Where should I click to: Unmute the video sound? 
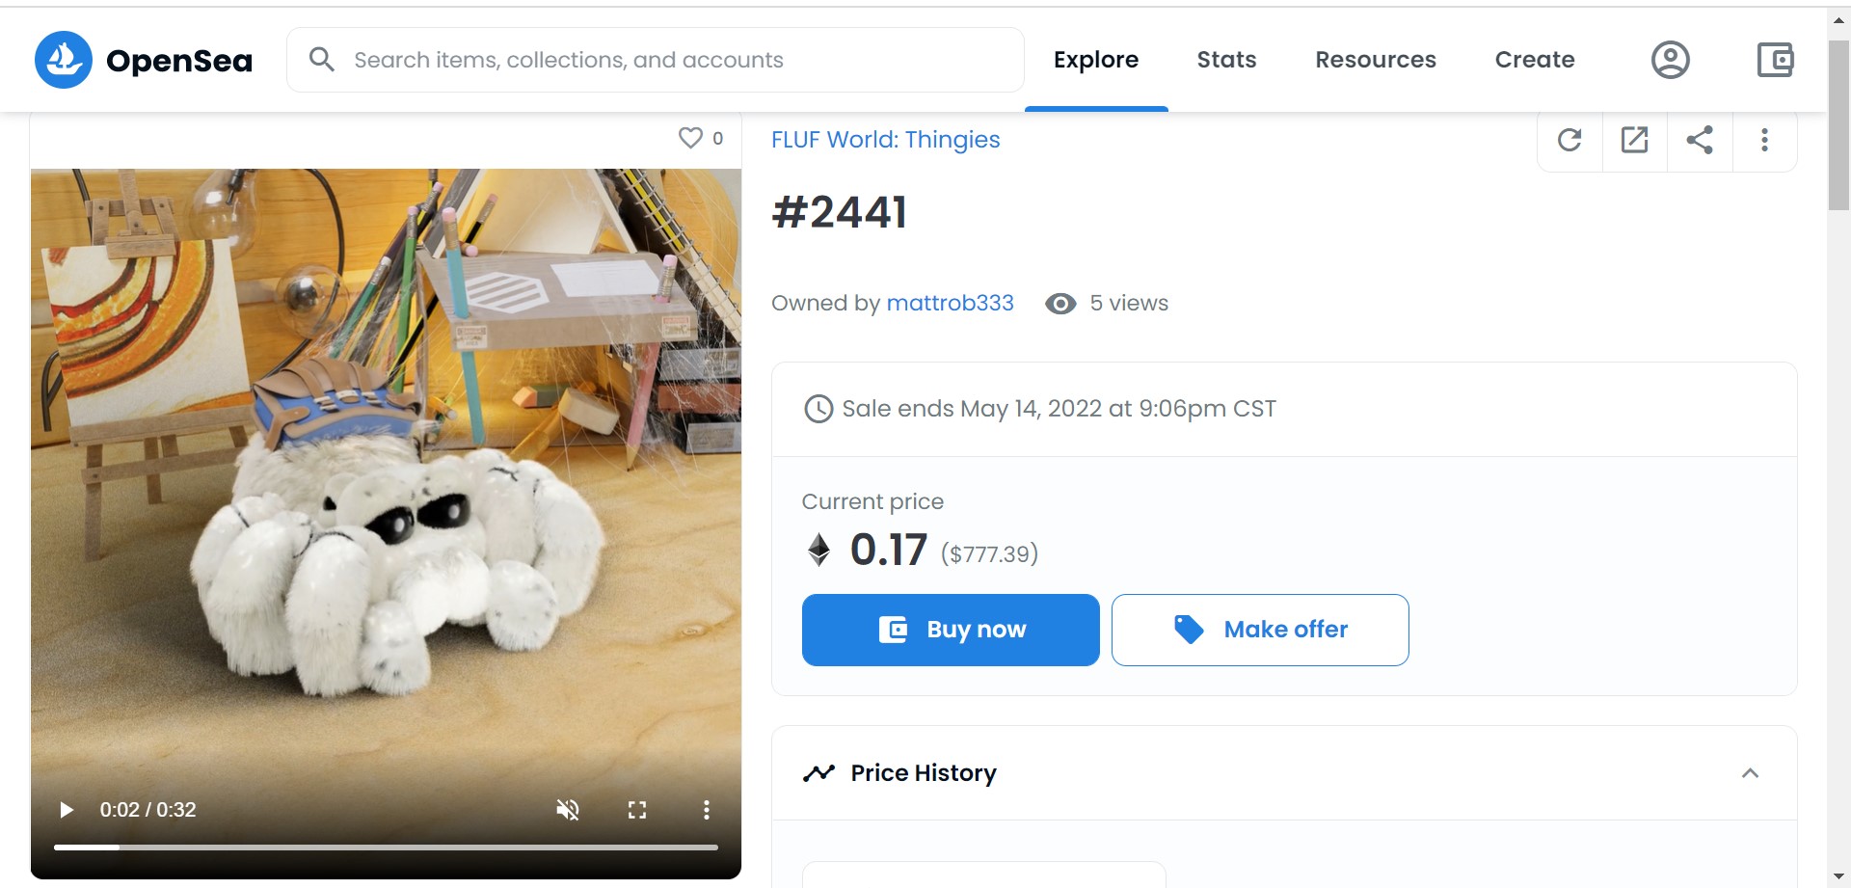pyautogui.click(x=568, y=810)
